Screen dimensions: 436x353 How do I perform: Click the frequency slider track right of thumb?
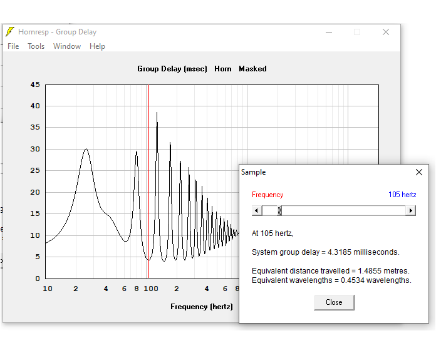[344, 210]
